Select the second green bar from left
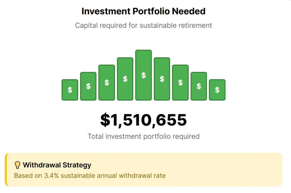Screen dimensions: 291x193 88,86
